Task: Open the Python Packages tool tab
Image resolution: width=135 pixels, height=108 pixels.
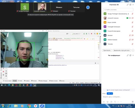Action: tap(43, 81)
